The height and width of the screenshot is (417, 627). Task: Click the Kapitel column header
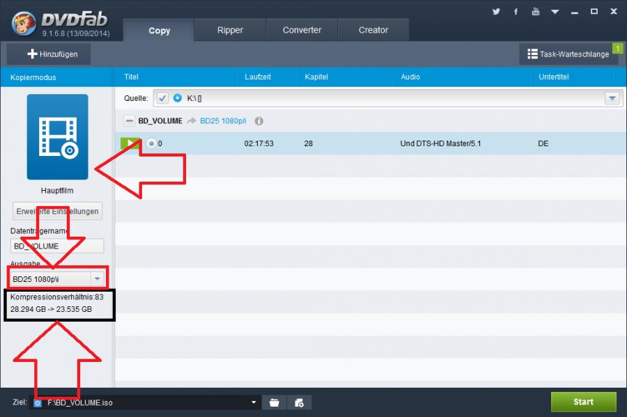[316, 77]
